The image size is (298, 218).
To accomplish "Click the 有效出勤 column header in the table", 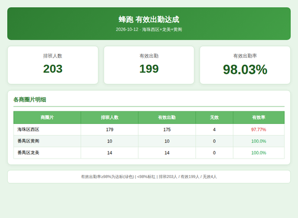I will click(x=167, y=117).
